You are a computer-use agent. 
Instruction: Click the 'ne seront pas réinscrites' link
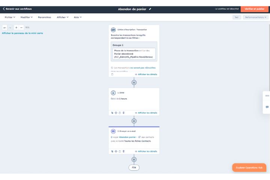143,68
